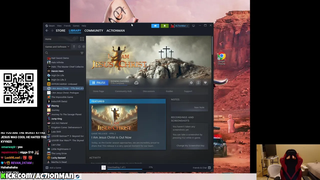This screenshot has width=320, height=180.
Task: Click the cloud sync status icon
Action: click(136, 83)
